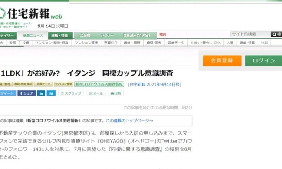Viewport: 282px width, 169px height.
Task: Send article via メール button
Action: (96, 93)
